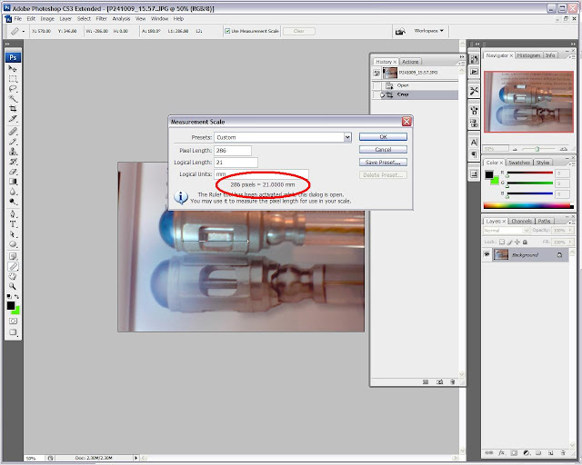The image size is (582, 465).
Task: Toggle lock image pixels brush icon
Action: pyautogui.click(x=509, y=242)
